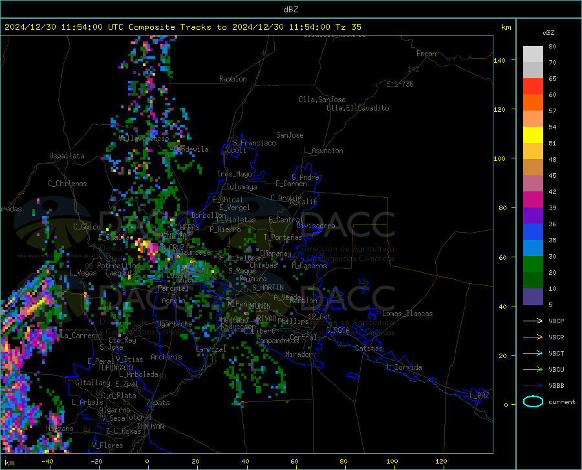
Task: Select the 5–10 dBZ dark purple swatch
Action: (533, 297)
